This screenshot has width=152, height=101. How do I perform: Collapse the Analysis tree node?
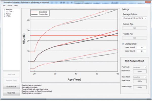(4, 10)
